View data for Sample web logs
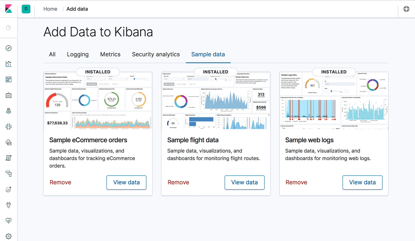The image size is (415, 241). point(362,182)
